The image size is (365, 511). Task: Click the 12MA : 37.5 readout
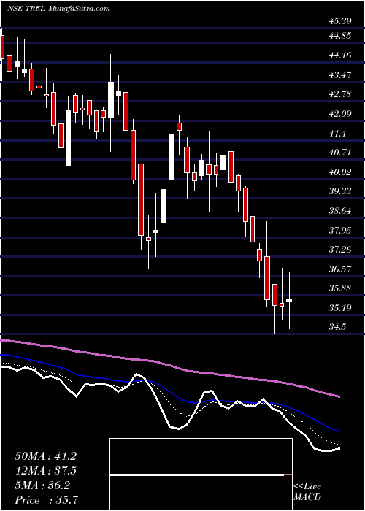pyautogui.click(x=45, y=471)
